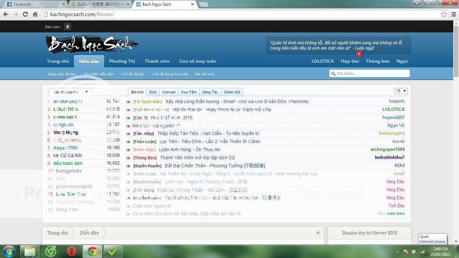Screen dimensions: 459x258
Task: Open the red notification badge on Hộp thư
Action: 359,54
